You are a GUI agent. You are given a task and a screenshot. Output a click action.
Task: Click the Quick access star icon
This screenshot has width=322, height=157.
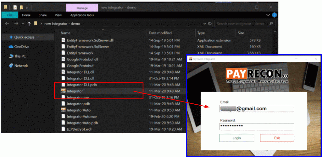[11, 37]
